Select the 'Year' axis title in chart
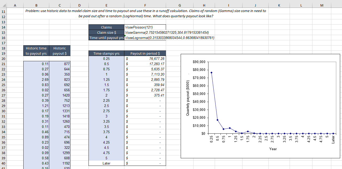342x169 pixels. (273, 149)
